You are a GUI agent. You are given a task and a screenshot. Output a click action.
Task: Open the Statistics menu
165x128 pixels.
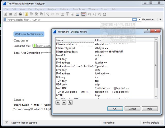click(x=64, y=9)
